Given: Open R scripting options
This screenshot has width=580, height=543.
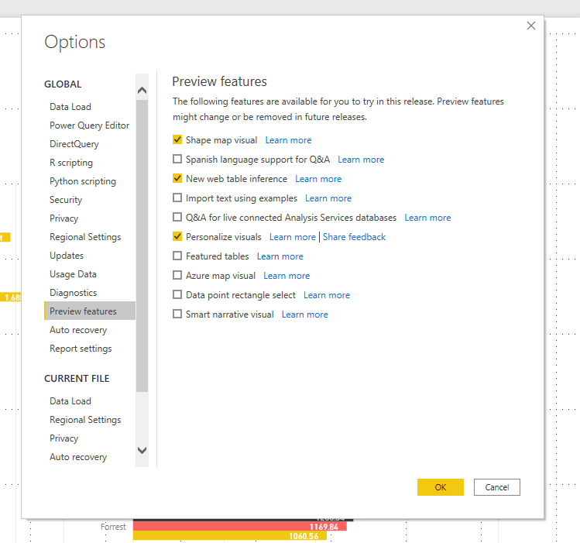Looking at the screenshot, I should coord(90,163).
